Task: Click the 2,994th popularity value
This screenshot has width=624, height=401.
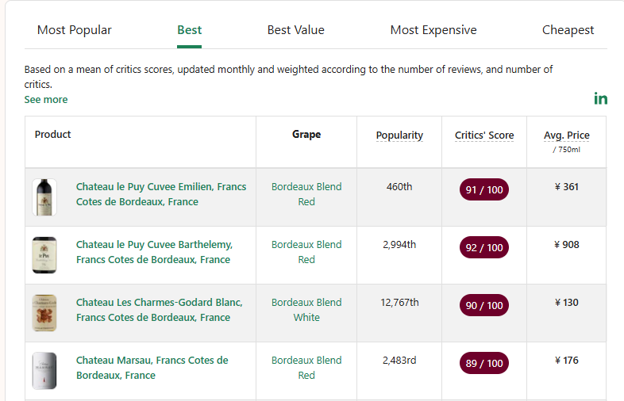Action: (x=399, y=244)
